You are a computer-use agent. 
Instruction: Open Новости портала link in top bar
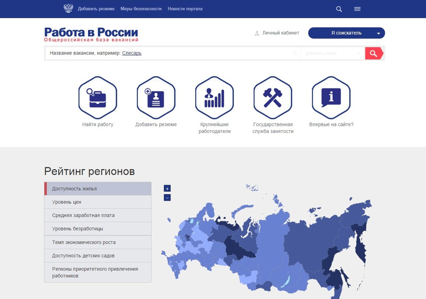point(185,9)
